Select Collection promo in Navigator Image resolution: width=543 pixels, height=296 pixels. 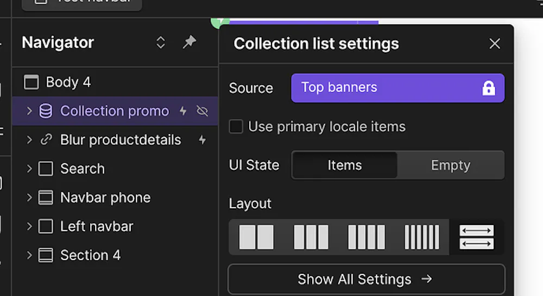[x=115, y=111]
